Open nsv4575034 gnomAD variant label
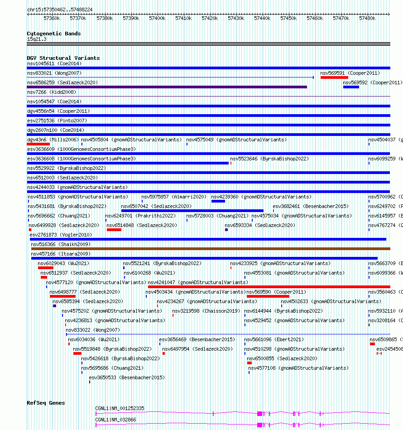 click(302, 216)
